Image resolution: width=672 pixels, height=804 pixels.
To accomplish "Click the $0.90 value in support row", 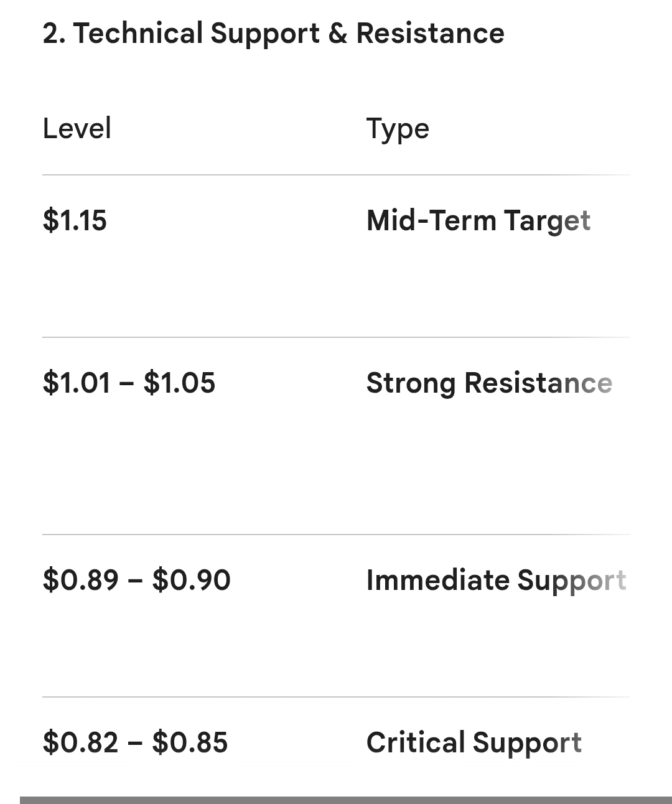I will tap(191, 580).
